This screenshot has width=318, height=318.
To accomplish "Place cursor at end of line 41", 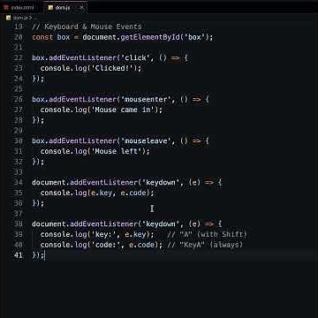I will coord(44,255).
